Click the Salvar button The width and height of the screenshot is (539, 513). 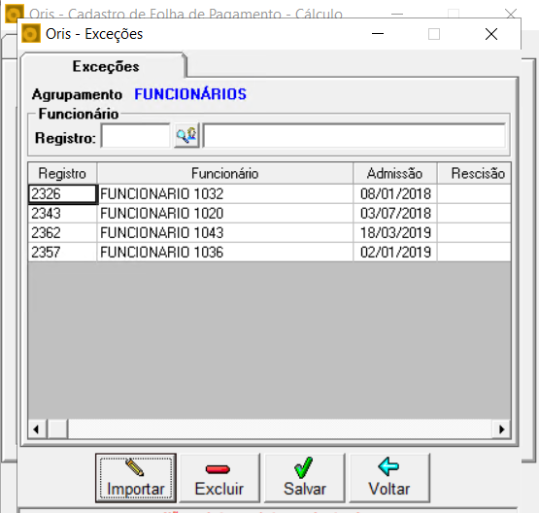(305, 478)
